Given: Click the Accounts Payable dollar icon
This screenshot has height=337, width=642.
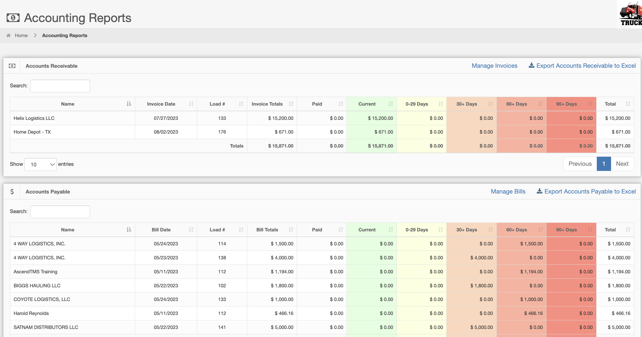Looking at the screenshot, I should 12,192.
